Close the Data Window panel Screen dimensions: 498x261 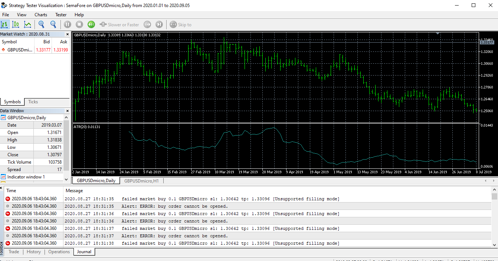pyautogui.click(x=67, y=110)
